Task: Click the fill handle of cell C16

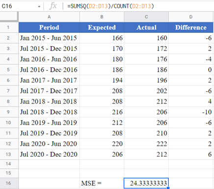Action: [x=168, y=188]
